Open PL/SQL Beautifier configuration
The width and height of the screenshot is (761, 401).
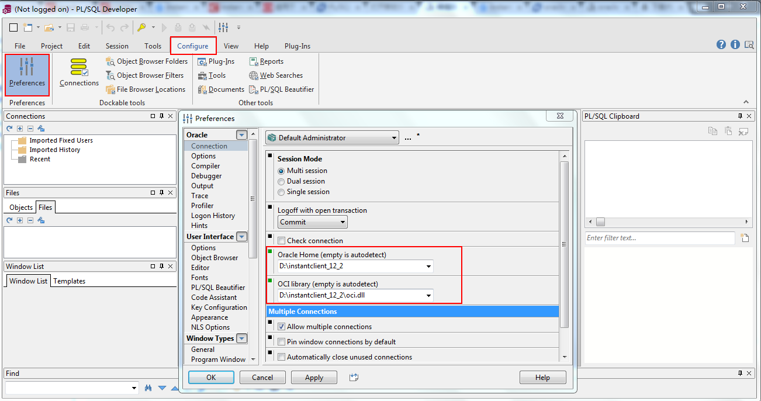pos(282,89)
